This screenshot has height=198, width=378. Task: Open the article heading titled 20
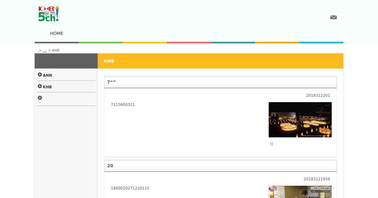pos(220,166)
